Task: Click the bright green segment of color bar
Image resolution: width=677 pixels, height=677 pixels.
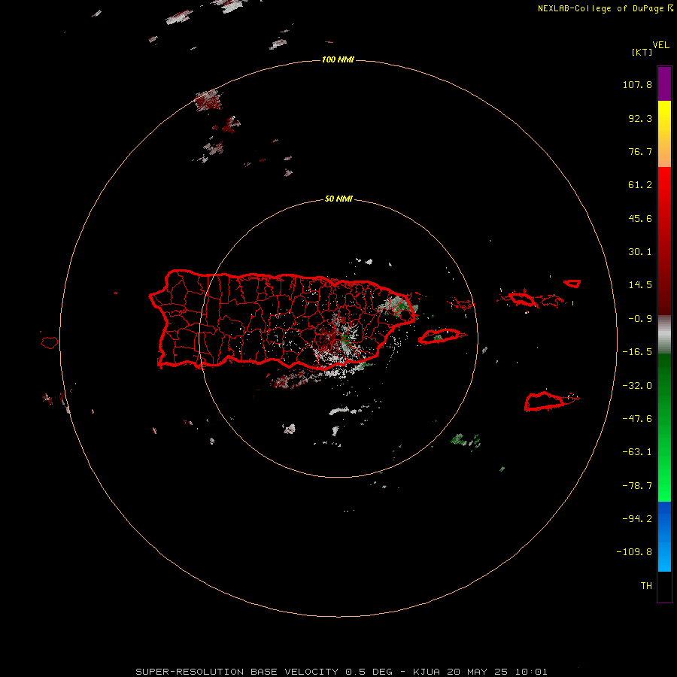Action: point(664,427)
